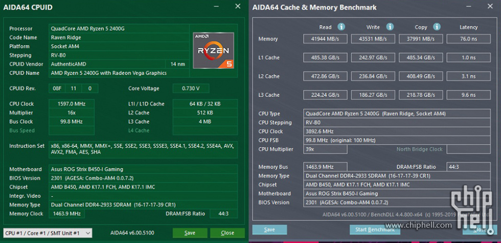Click the Copy info icon
The width and height of the screenshot is (501, 243).
coord(437,27)
